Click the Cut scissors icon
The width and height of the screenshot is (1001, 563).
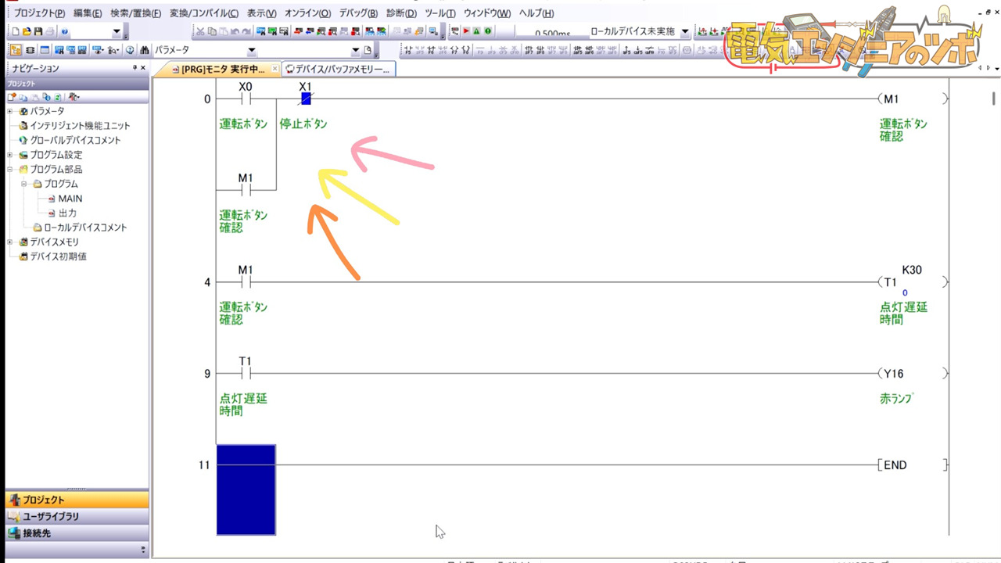(201, 32)
